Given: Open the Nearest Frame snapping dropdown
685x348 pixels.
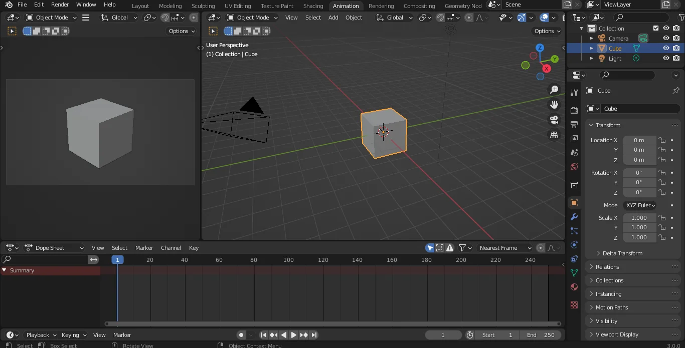Looking at the screenshot, I should point(505,248).
